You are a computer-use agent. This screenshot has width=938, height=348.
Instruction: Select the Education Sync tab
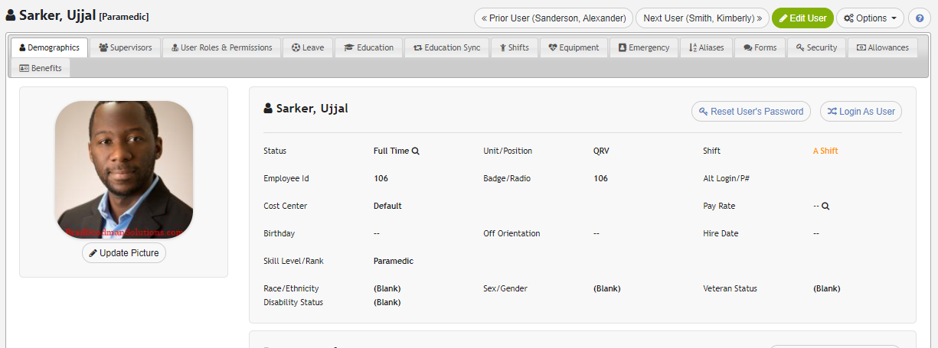click(x=447, y=47)
